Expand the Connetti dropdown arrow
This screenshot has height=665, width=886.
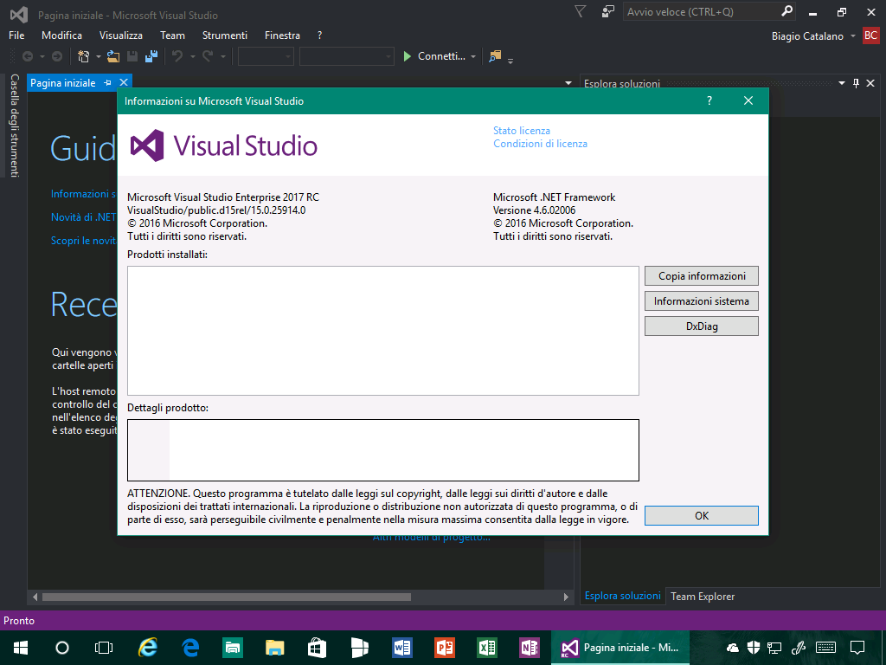pos(473,56)
